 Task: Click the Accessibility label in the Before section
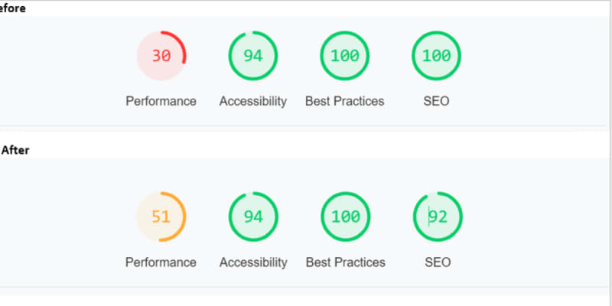coord(253,101)
